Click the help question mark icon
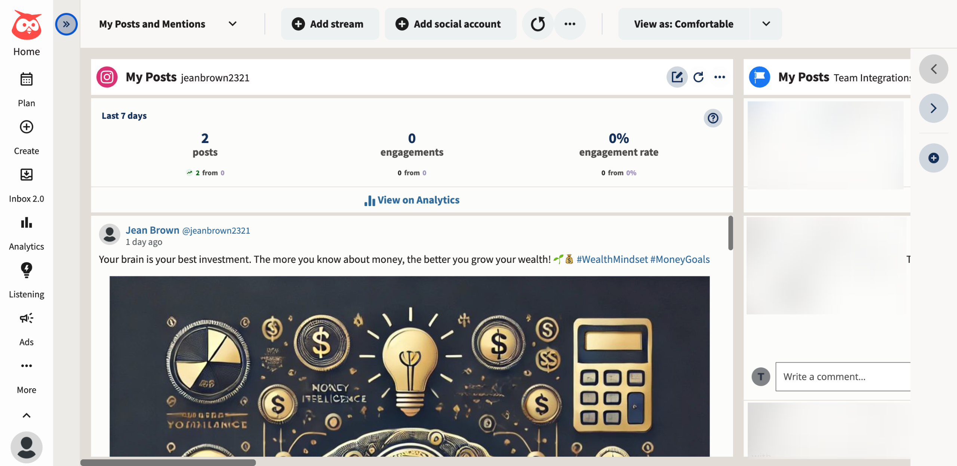The height and width of the screenshot is (466, 957). pos(713,118)
